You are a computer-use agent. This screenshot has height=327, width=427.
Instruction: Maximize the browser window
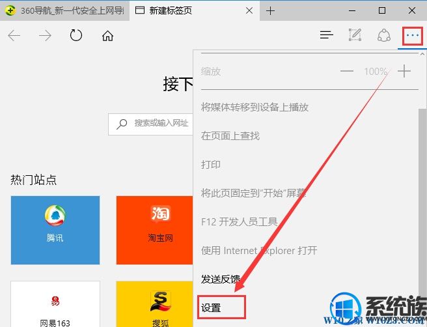(x=382, y=10)
